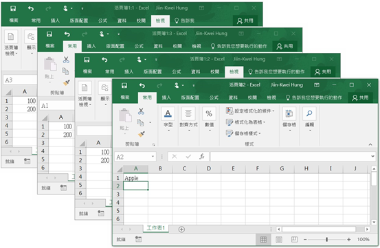Screen dimensions: 380x248
Task: Open the 活頁簿檢視 dropdown in the 活頁簿1:2 window
Action: [x=85, y=95]
